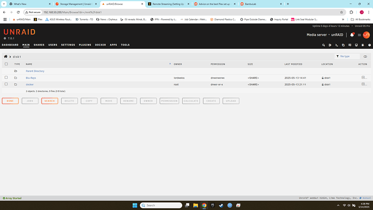This screenshot has width=373, height=210.
Task: Click the folder icon beside docker
Action: [x=16, y=84]
